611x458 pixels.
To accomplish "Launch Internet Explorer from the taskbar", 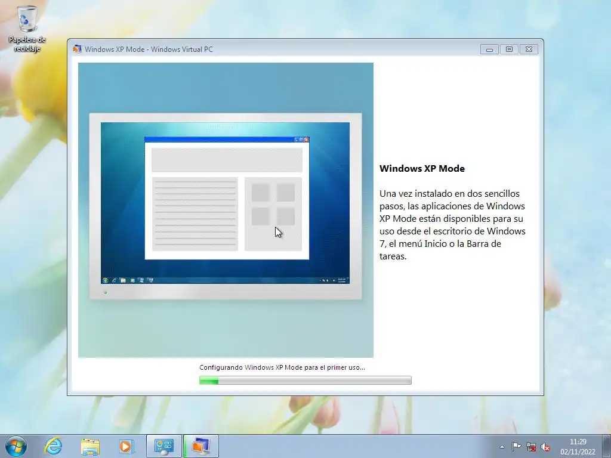I will tap(53, 446).
